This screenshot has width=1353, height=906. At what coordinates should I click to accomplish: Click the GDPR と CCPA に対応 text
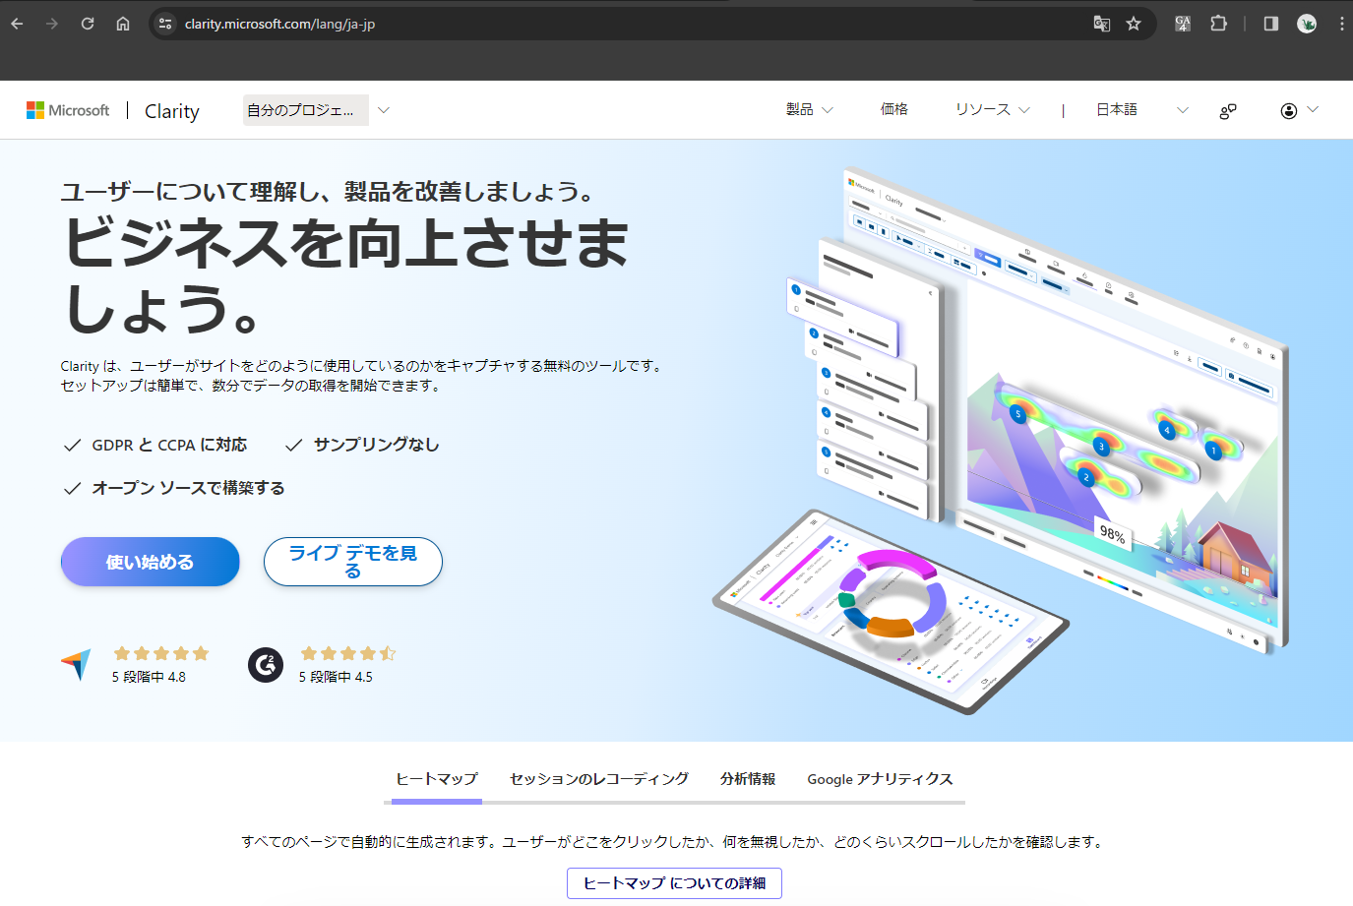pyautogui.click(x=169, y=446)
